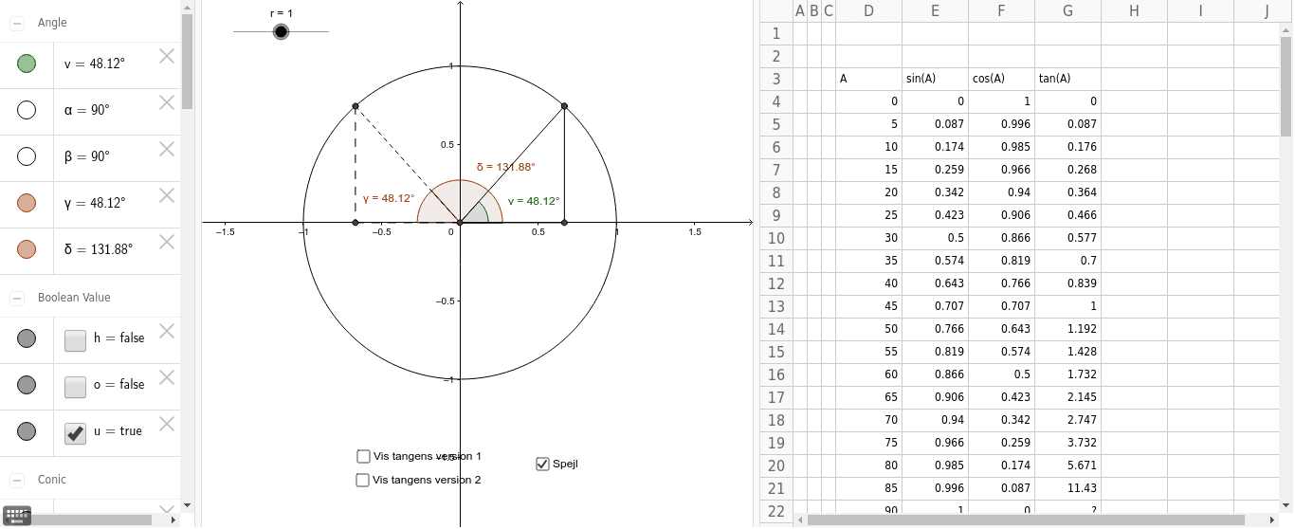Click the γ = 48.12° graph label
Screen dimensions: 1295x529
pos(389,198)
